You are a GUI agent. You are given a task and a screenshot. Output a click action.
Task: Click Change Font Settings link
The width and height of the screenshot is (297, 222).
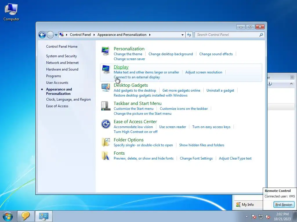(x=196, y=158)
